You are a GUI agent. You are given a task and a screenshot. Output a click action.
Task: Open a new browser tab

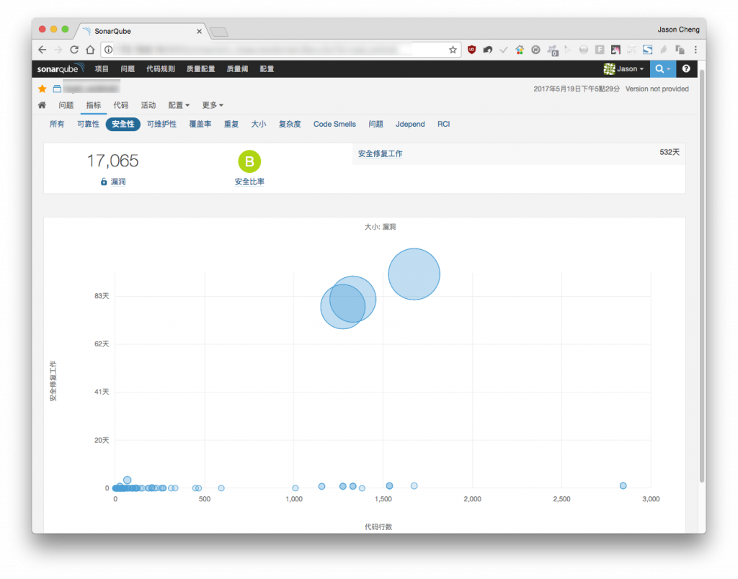[219, 32]
